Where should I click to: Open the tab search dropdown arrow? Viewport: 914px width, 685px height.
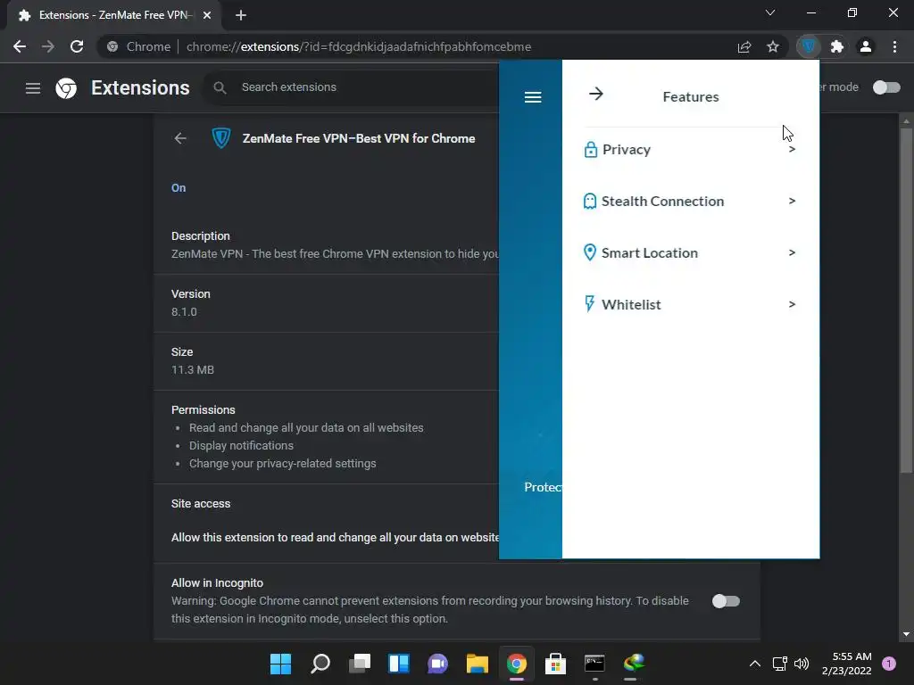(x=770, y=12)
